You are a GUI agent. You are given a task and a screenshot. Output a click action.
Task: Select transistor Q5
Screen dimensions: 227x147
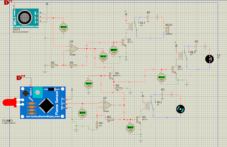174,70
